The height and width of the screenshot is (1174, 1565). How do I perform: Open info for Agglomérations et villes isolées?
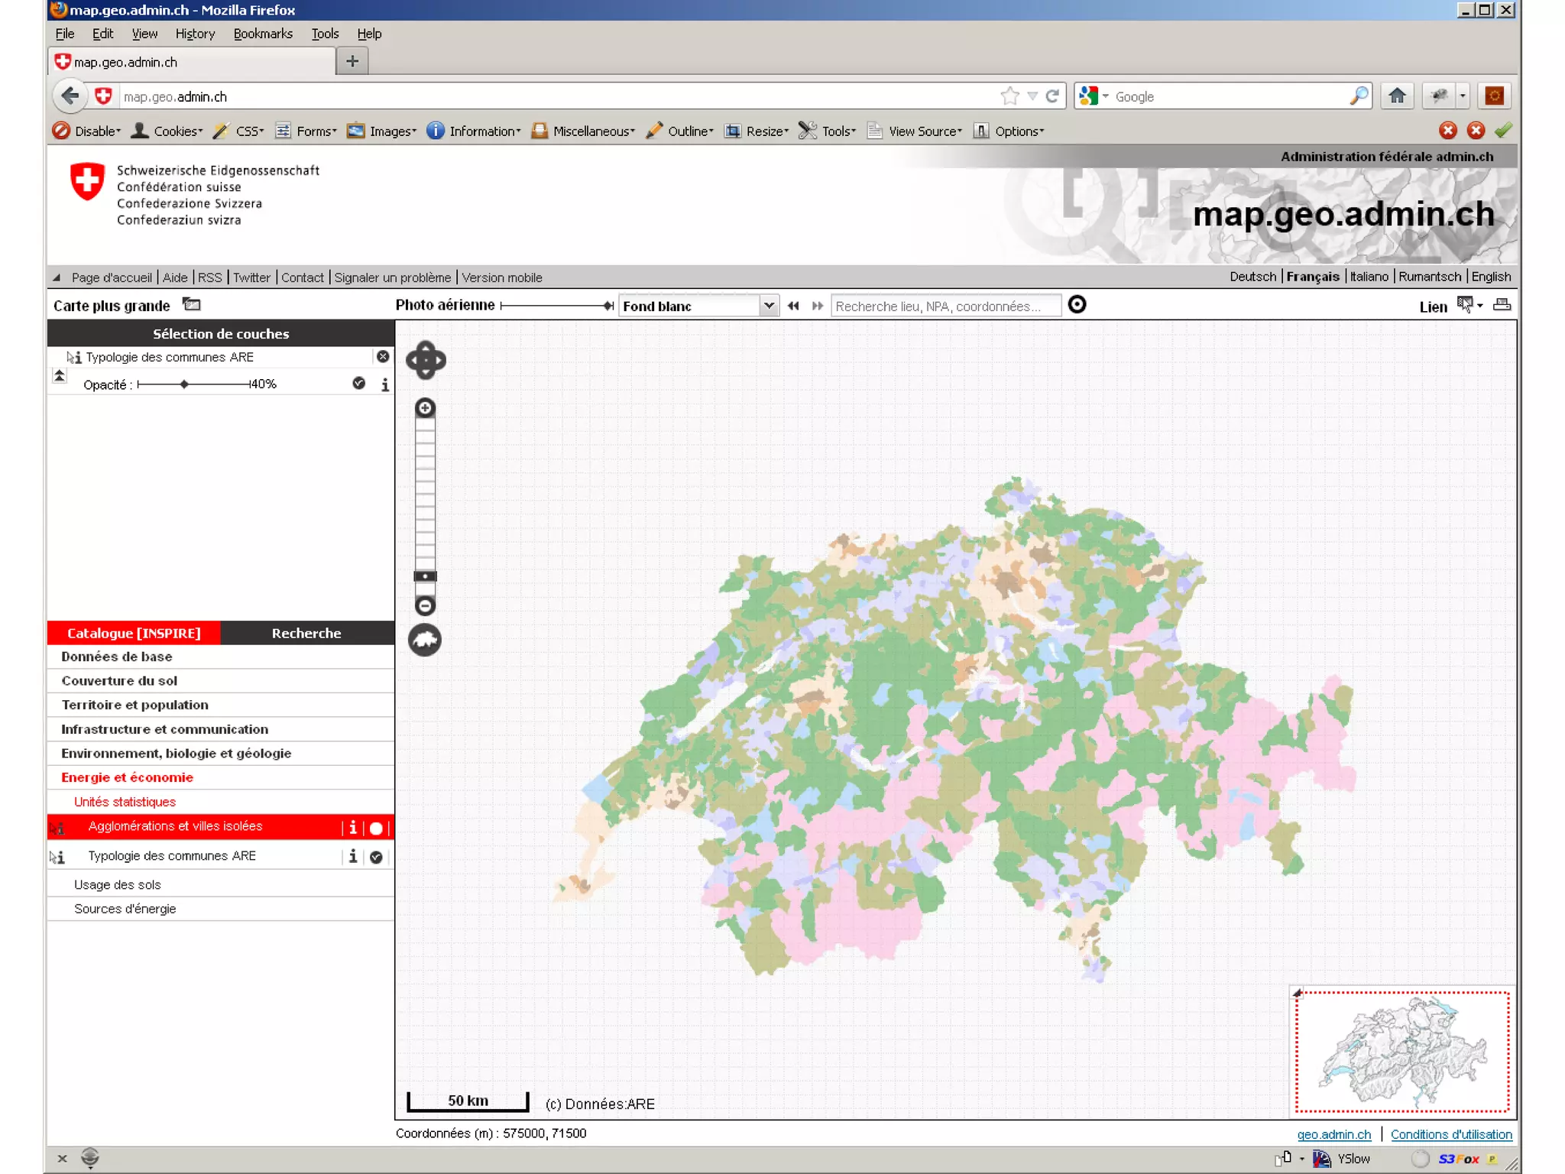coord(352,827)
